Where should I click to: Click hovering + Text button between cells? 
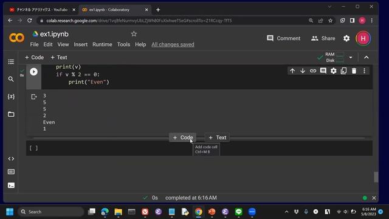point(218,137)
